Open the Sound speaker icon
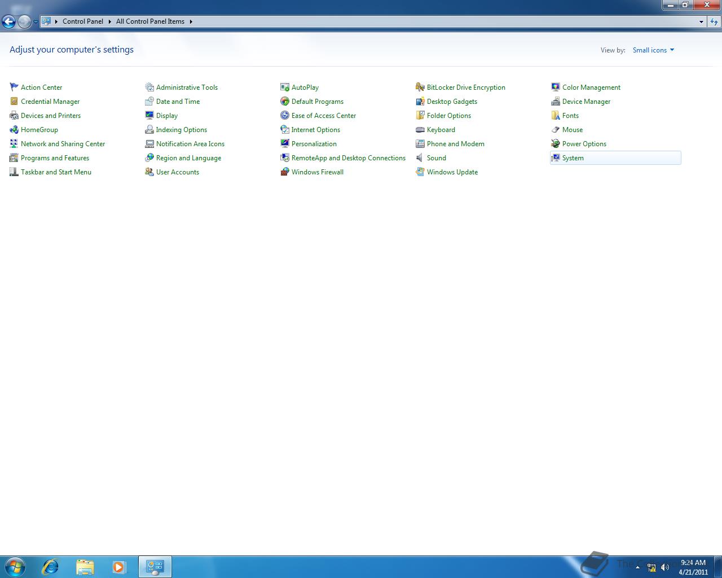Screen dimensions: 722x578 [420, 157]
